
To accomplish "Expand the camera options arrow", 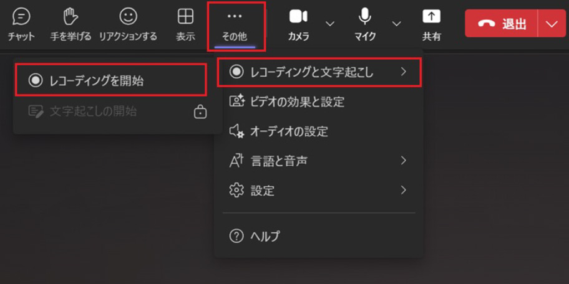I will [x=329, y=24].
